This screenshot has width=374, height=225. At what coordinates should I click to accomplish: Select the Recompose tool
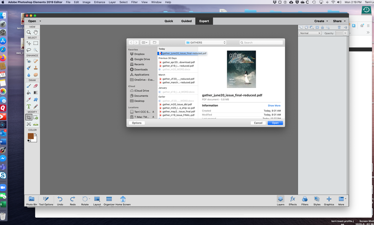pyautogui.click(x=36, y=117)
